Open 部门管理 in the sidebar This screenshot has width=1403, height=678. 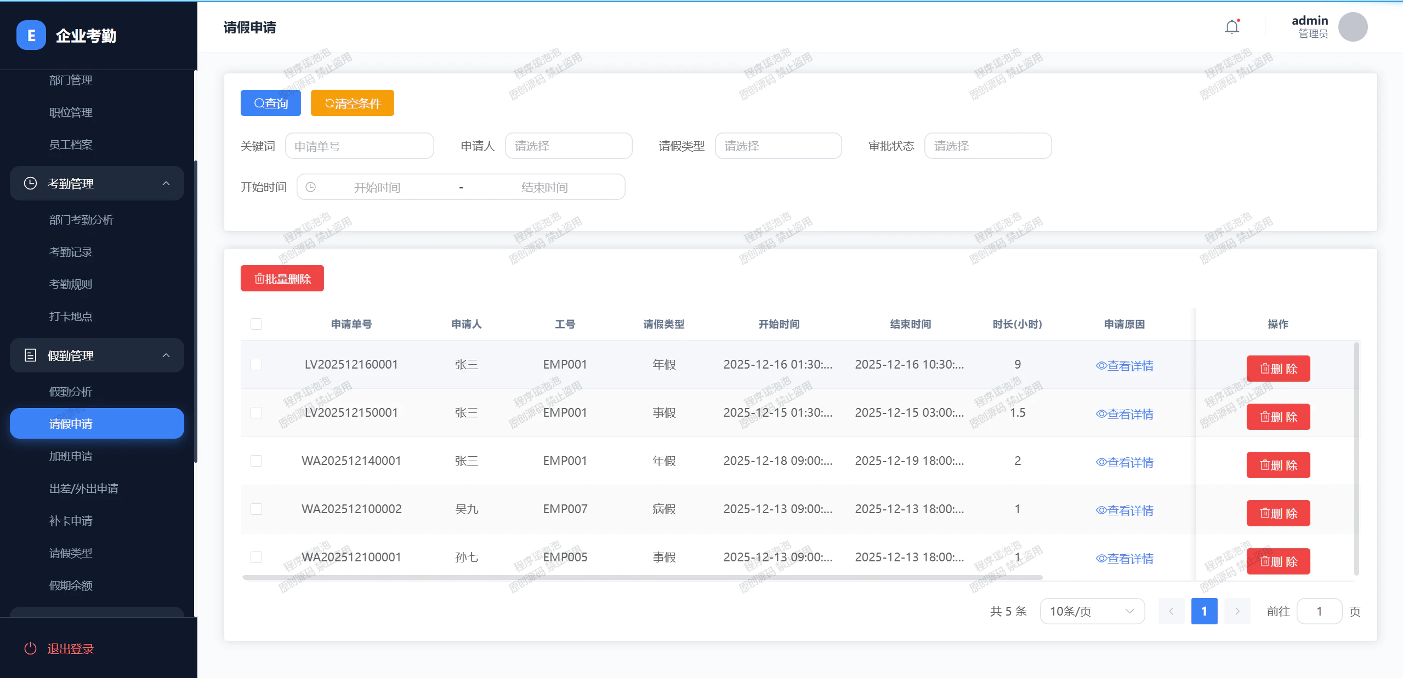point(71,81)
